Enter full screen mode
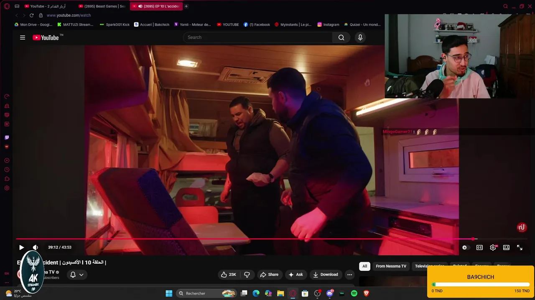The width and height of the screenshot is (535, 300). coord(520,247)
